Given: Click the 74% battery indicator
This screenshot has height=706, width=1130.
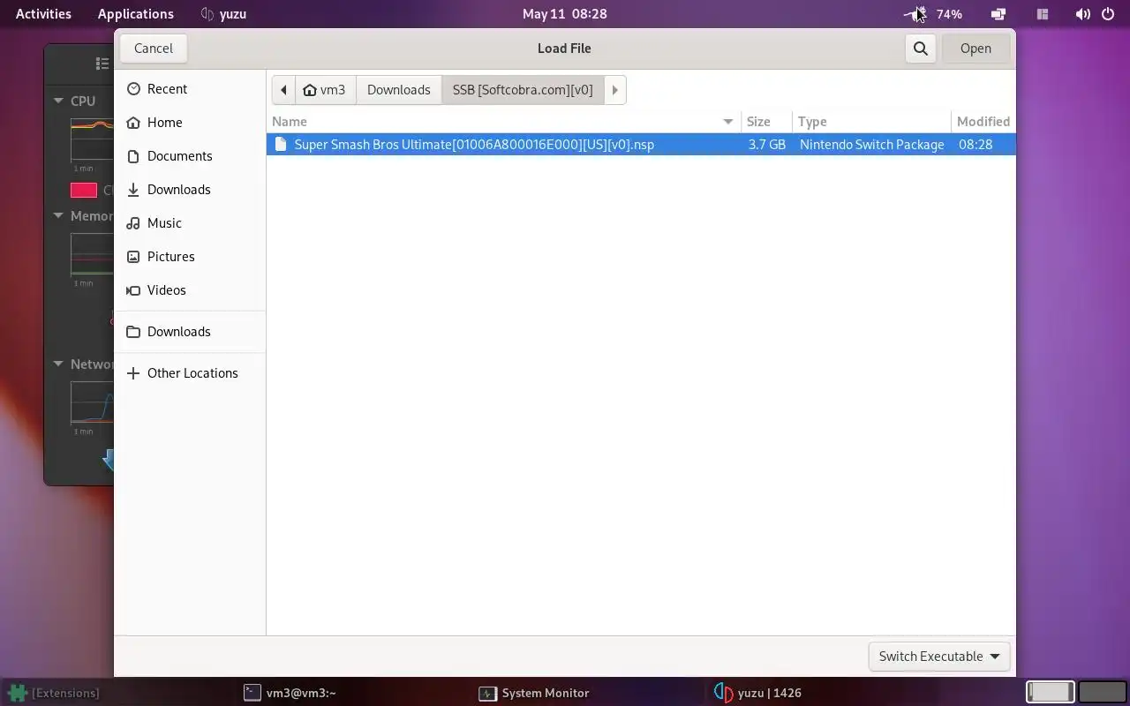Looking at the screenshot, I should (949, 14).
